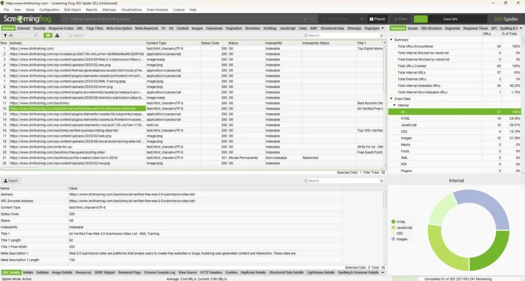Show more main tabs via overflow arrow

click(382, 28)
